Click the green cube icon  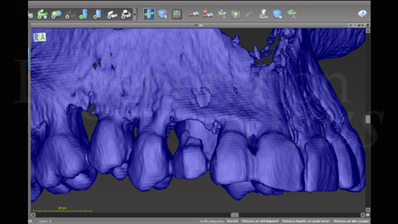(236, 14)
